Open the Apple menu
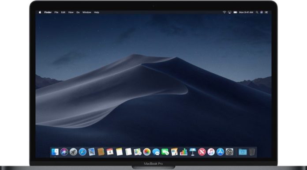307x170 pixels. 40,12
